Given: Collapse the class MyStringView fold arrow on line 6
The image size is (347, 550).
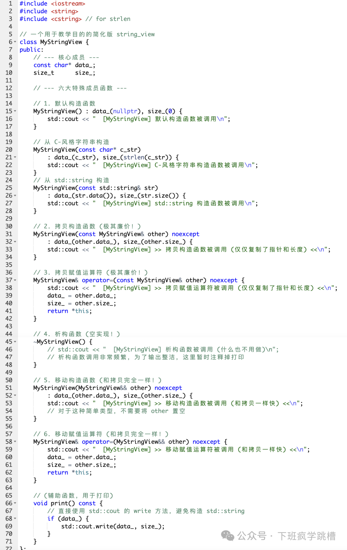Looking at the screenshot, I should pos(15,42).
